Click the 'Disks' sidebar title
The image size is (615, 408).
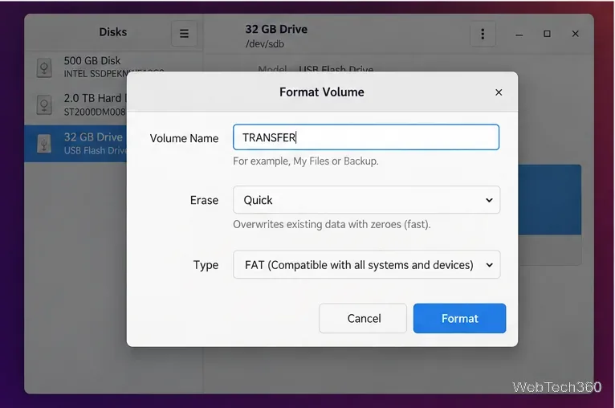(113, 32)
